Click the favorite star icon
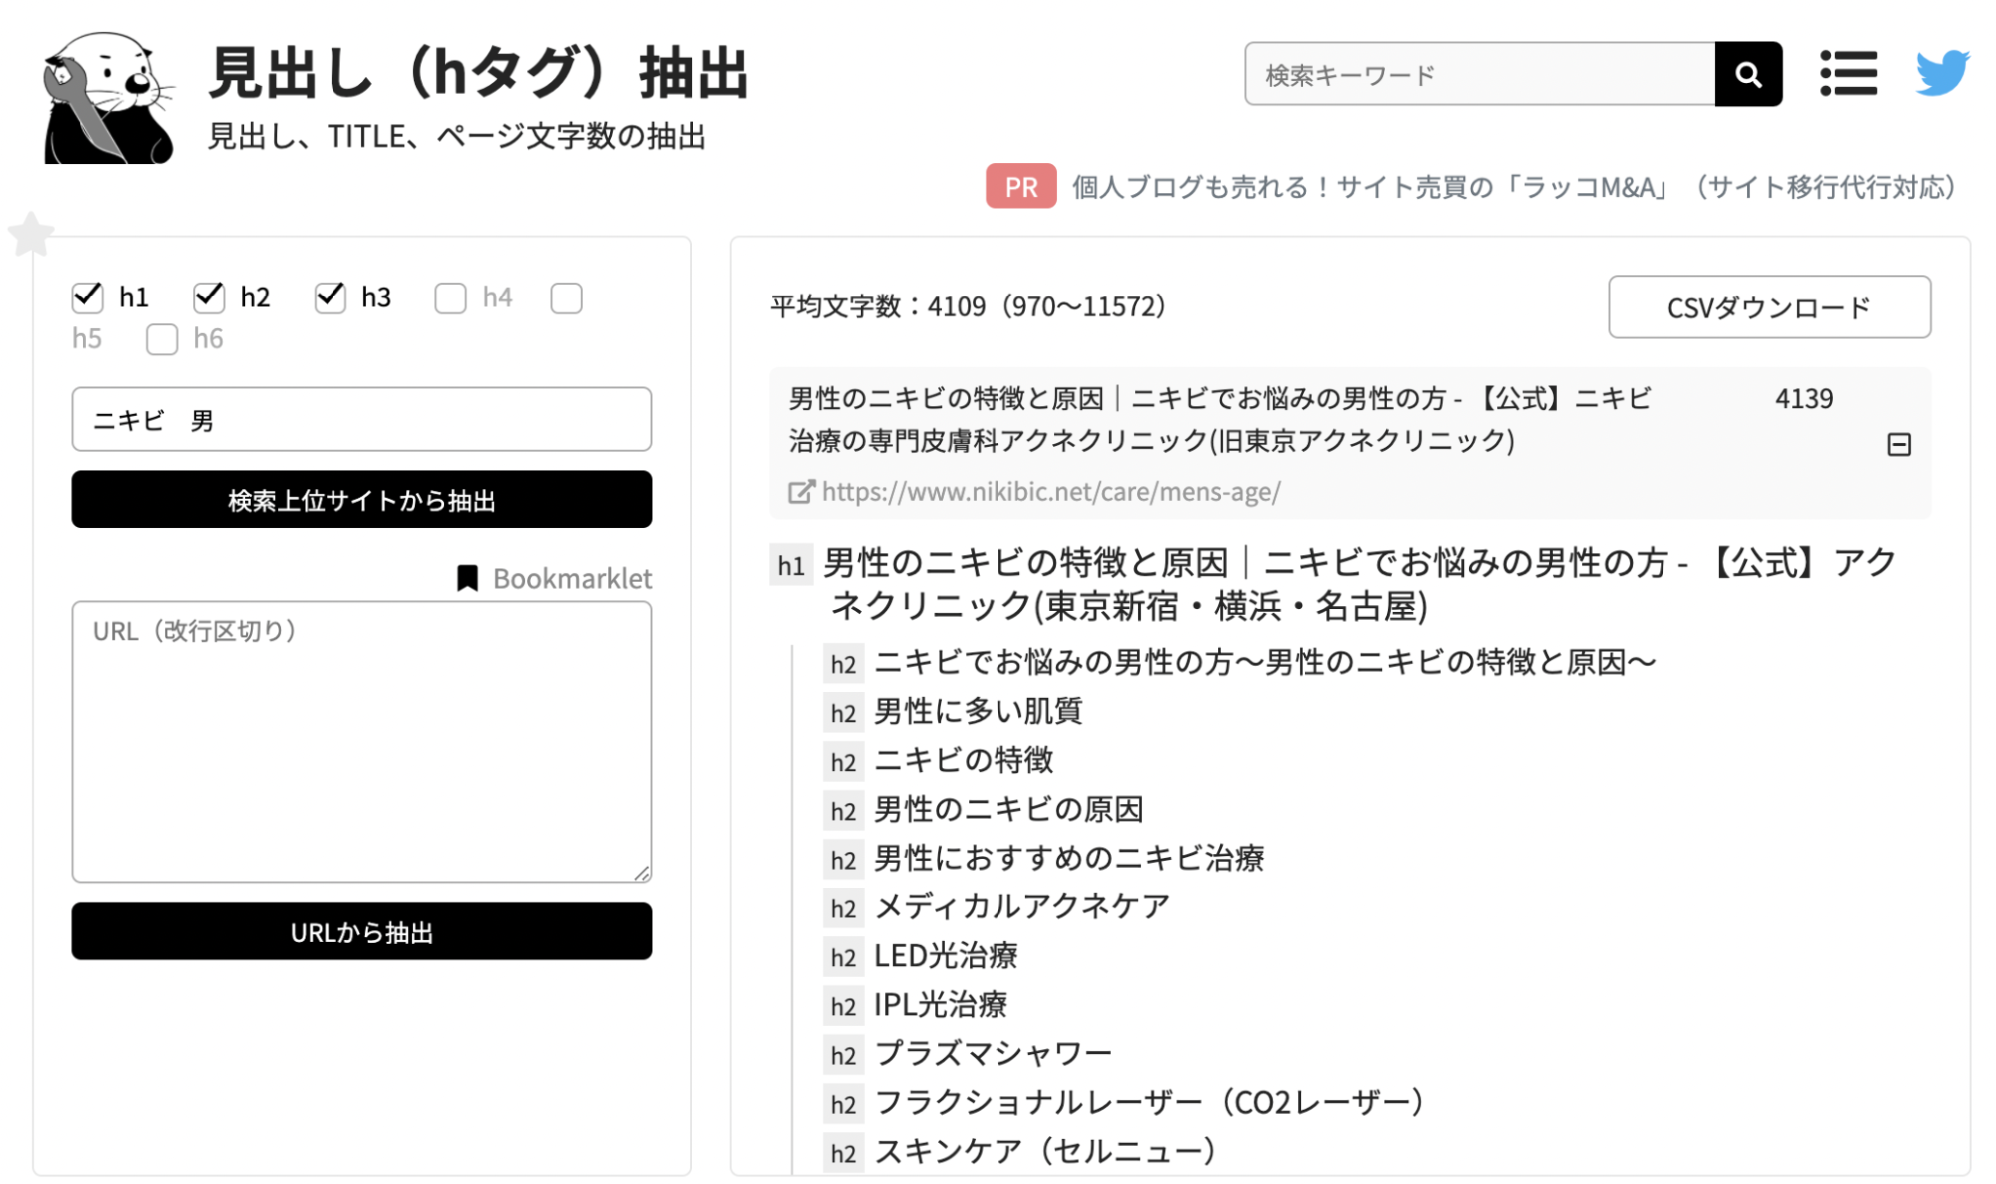 tap(31, 235)
